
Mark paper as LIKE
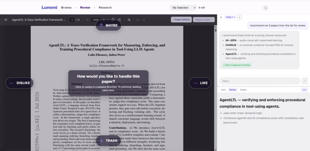(x=200, y=83)
